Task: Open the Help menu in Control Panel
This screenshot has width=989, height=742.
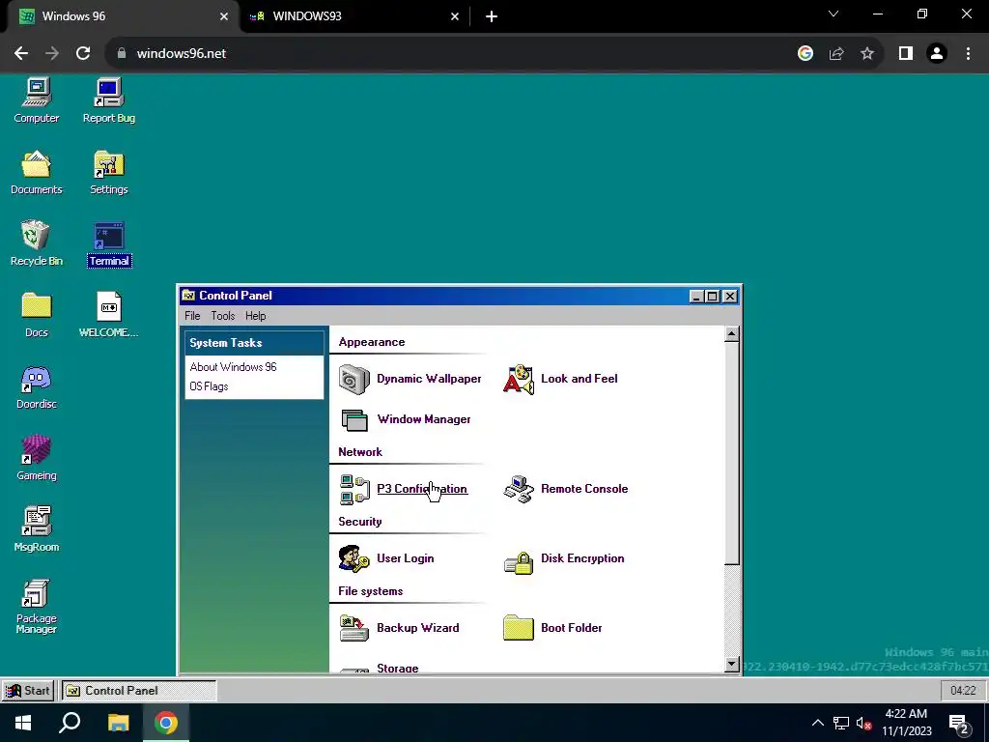Action: tap(255, 316)
